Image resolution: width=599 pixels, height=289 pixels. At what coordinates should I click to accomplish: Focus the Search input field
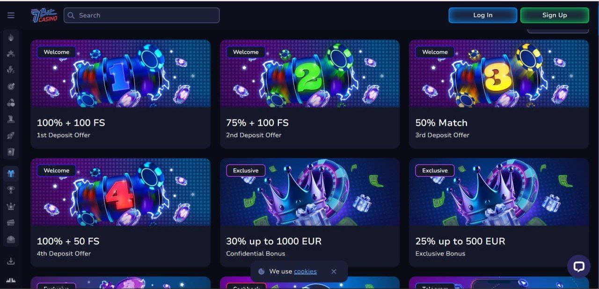[141, 15]
